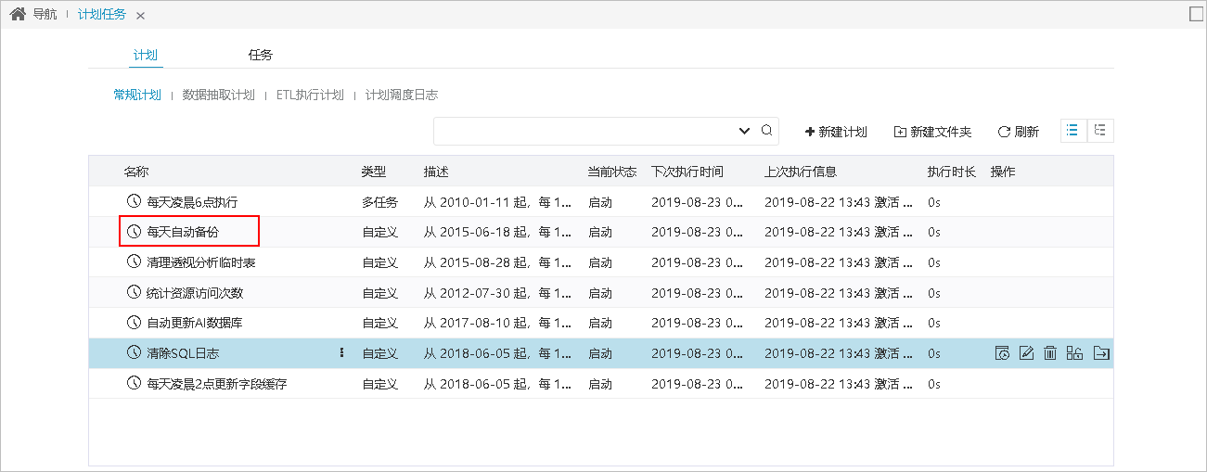Click description 从 2017-08-10 起 cell
The image size is (1207, 472).
click(498, 323)
